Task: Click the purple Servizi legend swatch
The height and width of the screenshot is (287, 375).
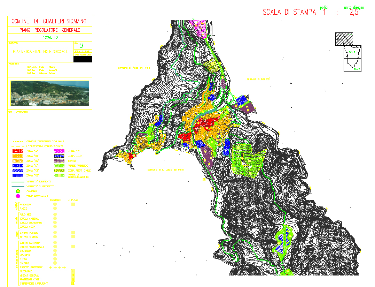Action: [x=59, y=160]
